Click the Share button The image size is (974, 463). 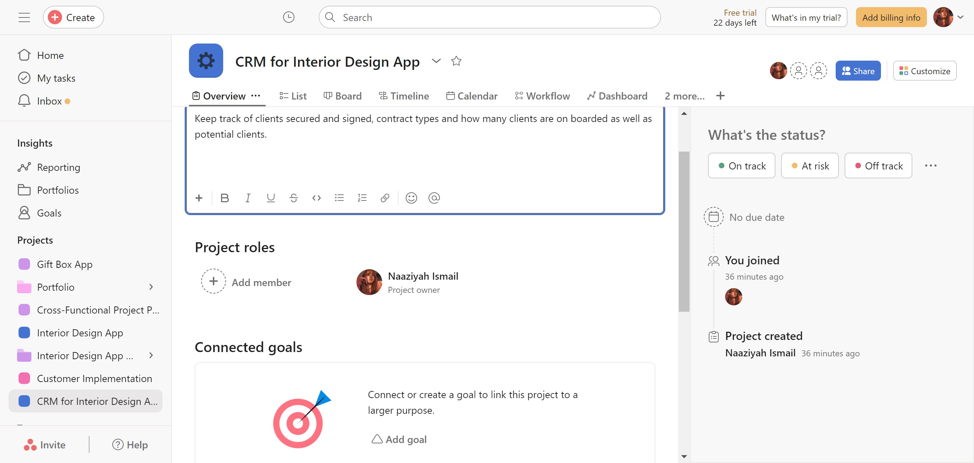(x=857, y=71)
